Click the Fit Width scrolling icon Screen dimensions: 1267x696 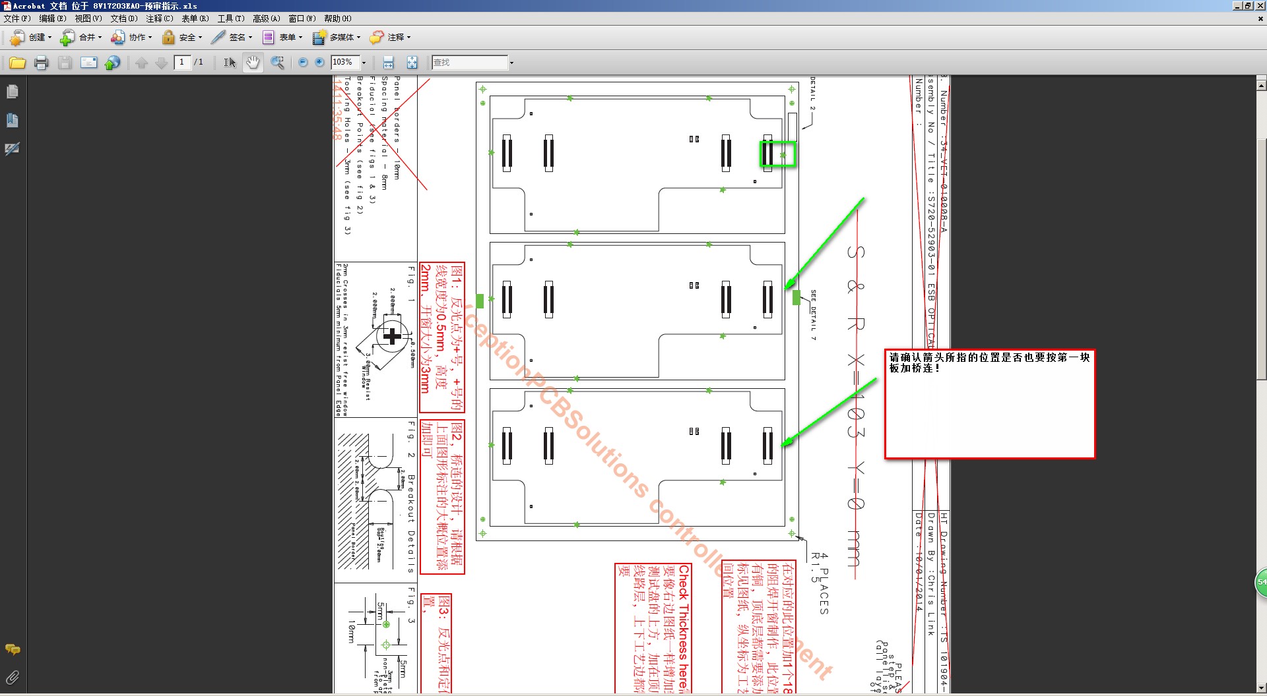(x=389, y=63)
